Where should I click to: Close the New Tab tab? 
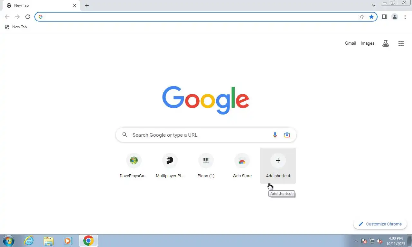click(75, 5)
